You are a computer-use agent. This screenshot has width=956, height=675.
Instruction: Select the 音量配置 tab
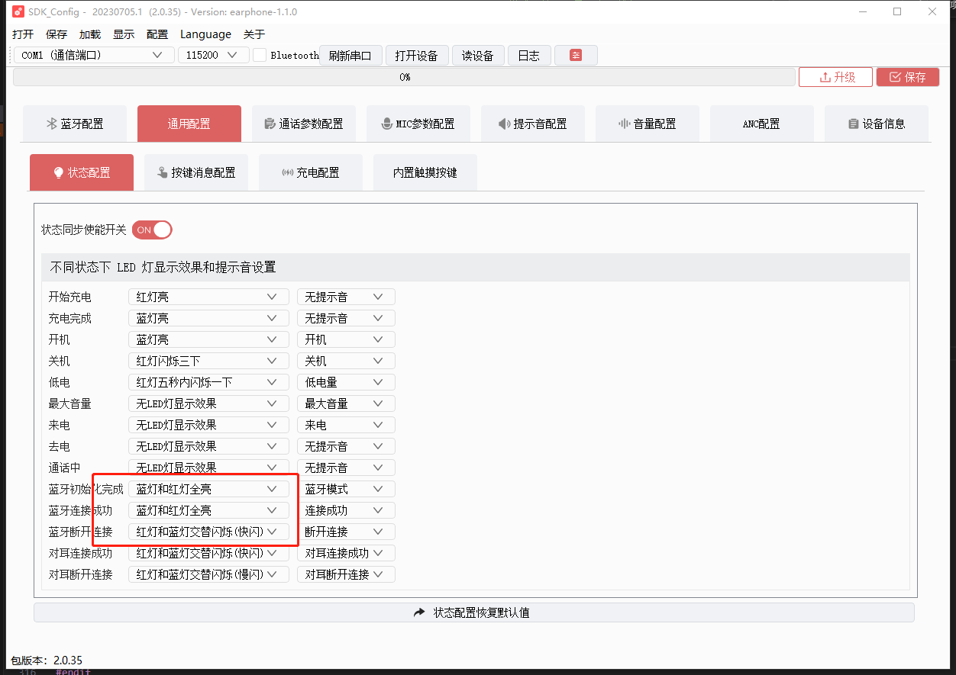coord(648,124)
